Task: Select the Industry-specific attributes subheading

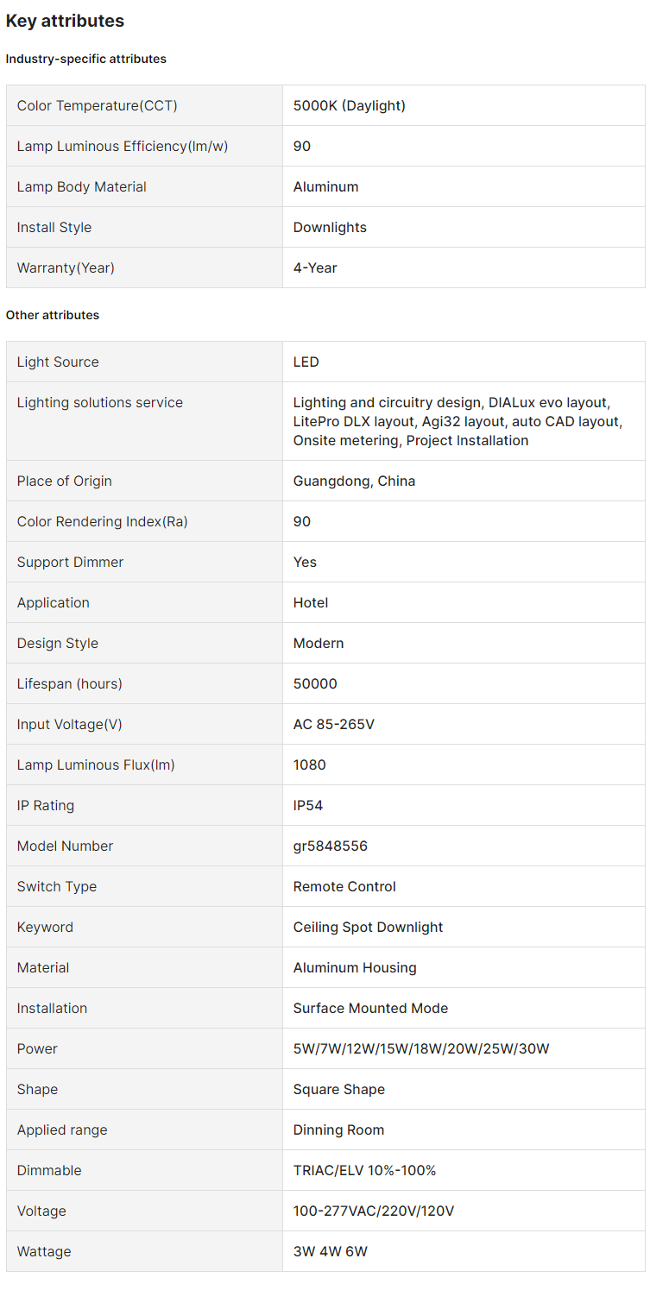Action: tap(86, 59)
